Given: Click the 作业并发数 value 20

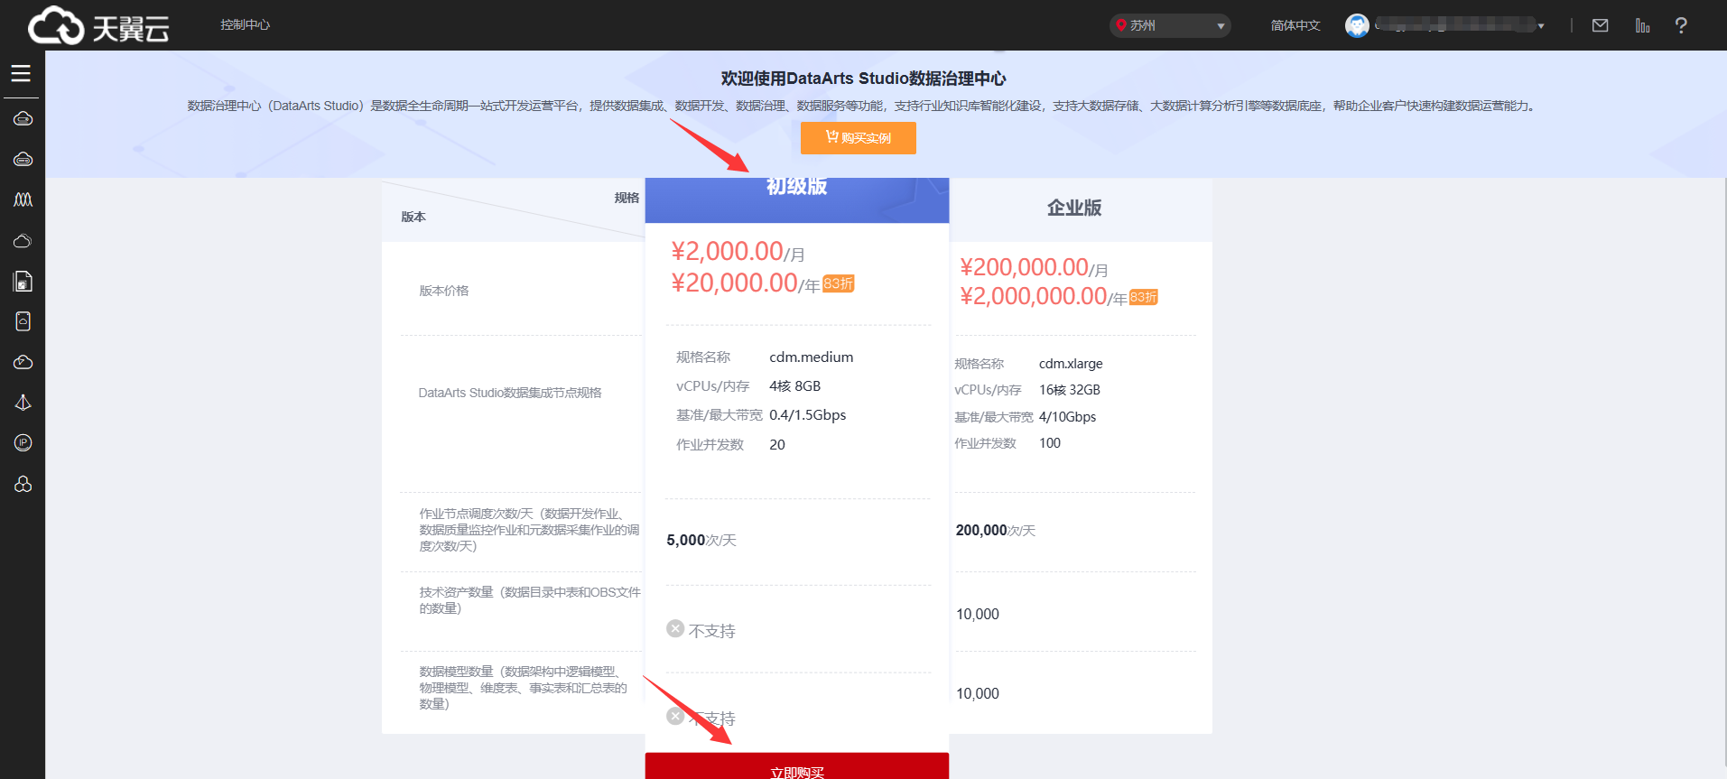Looking at the screenshot, I should (x=777, y=445).
